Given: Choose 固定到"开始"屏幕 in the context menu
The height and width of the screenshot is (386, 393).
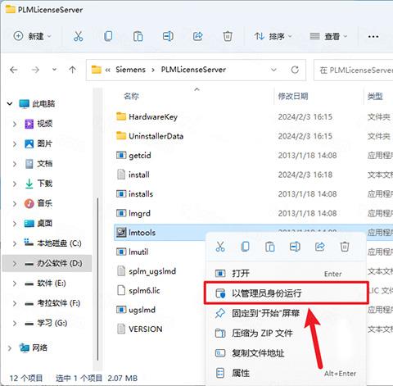Looking at the screenshot, I should (285, 313).
